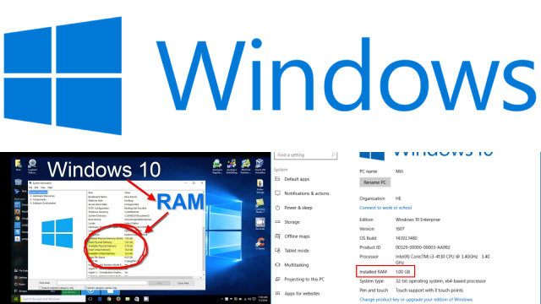Image resolution: width=541 pixels, height=304 pixels.
Task: Check Search selected category only
Action: point(41,287)
